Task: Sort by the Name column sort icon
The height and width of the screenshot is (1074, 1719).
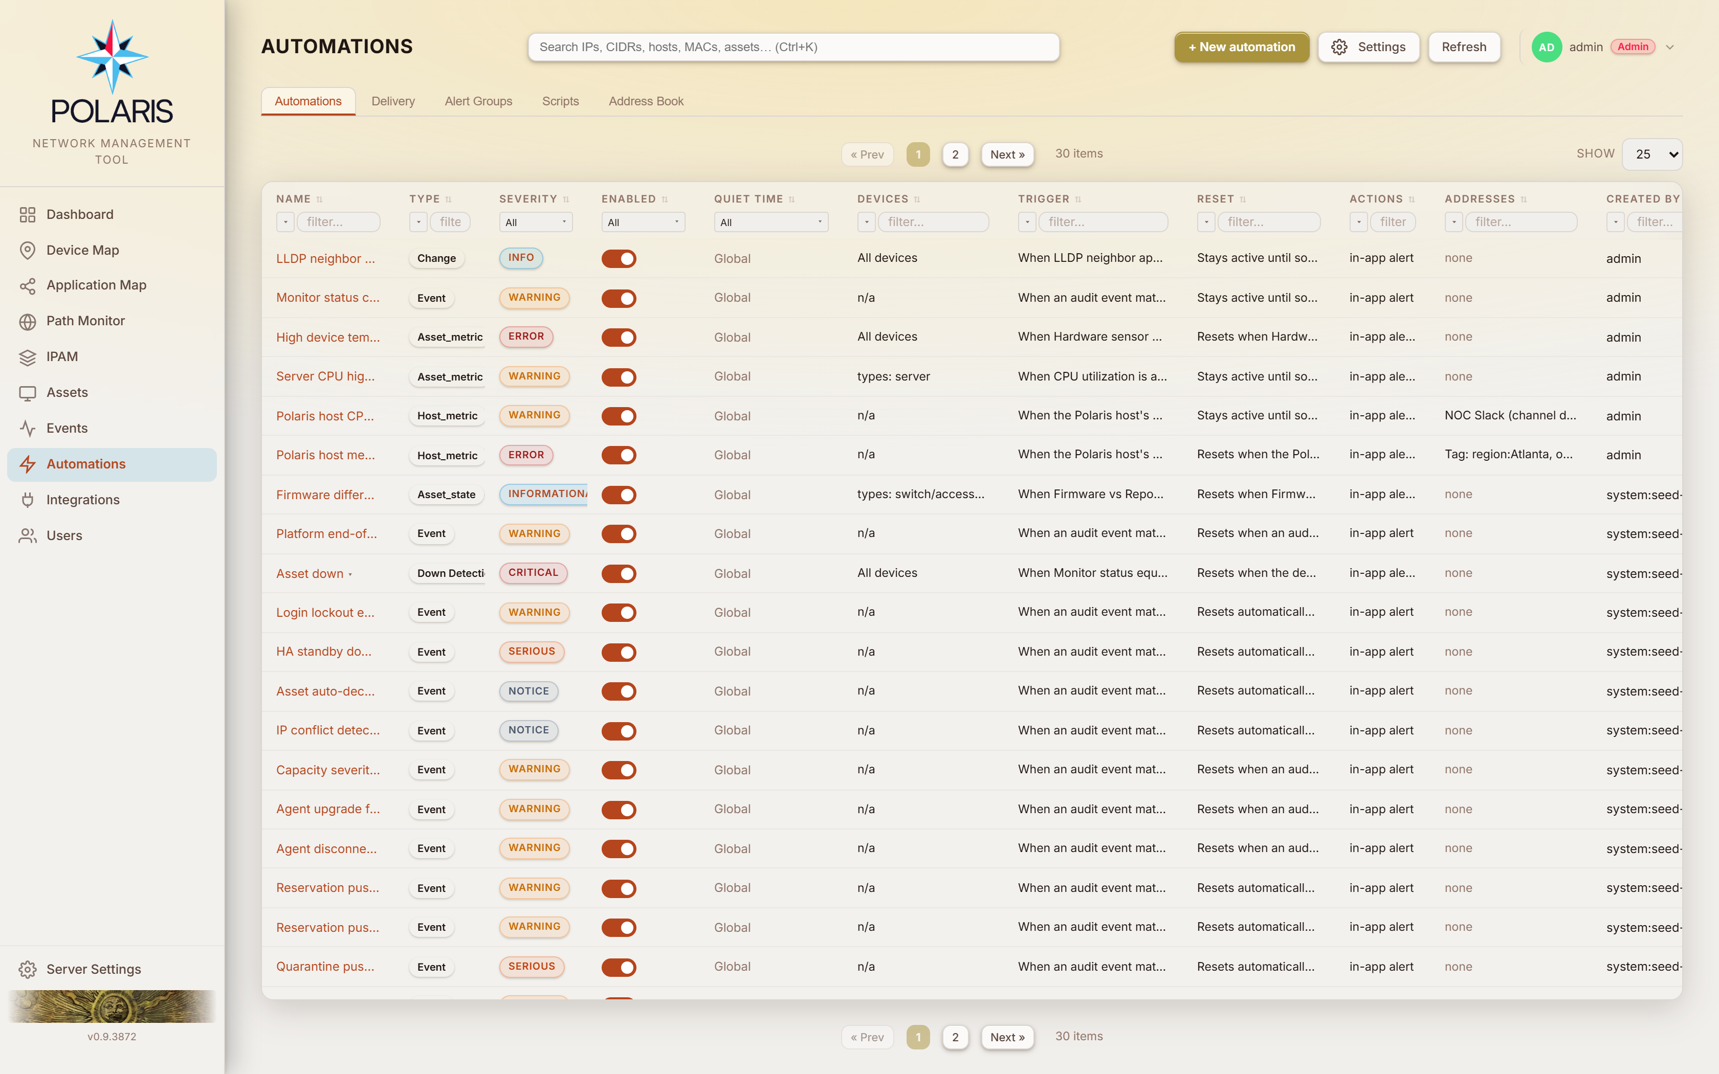Action: click(x=320, y=199)
